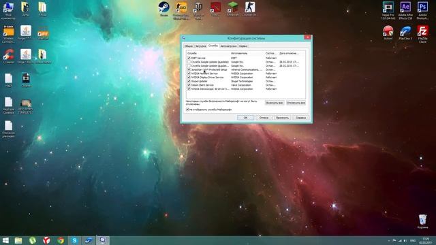The image size is (436, 245).
Task: Uncheck the Skype Updater checkbox
Action: (189, 82)
